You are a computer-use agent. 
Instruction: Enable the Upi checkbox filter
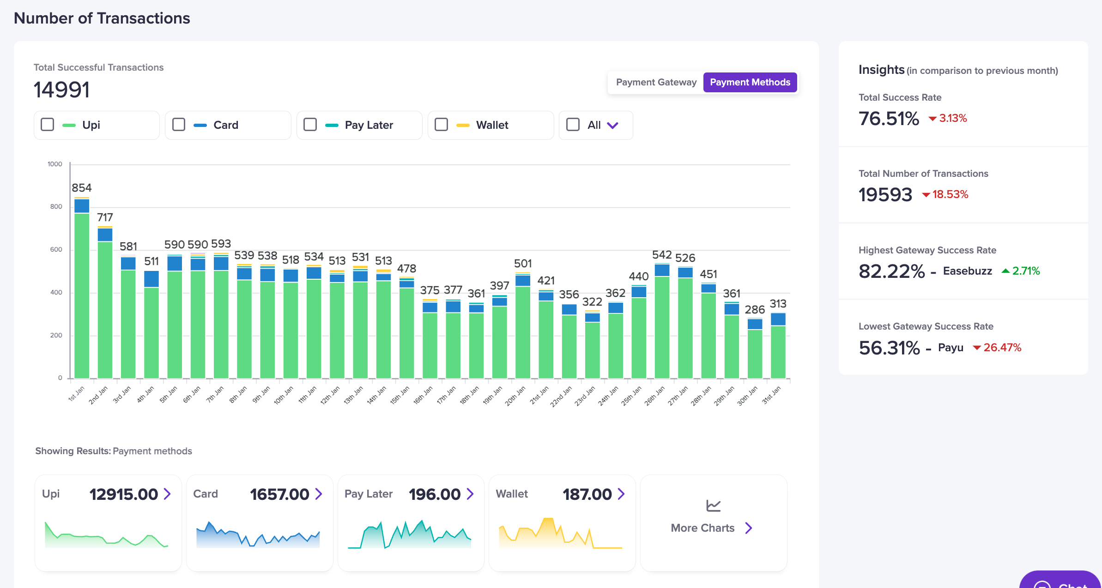[48, 125]
